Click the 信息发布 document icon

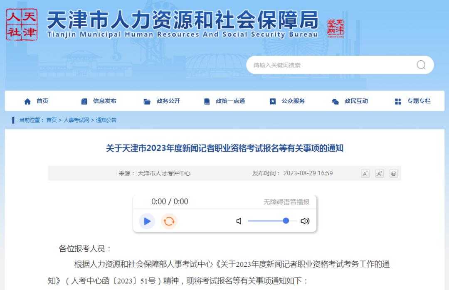pos(84,101)
